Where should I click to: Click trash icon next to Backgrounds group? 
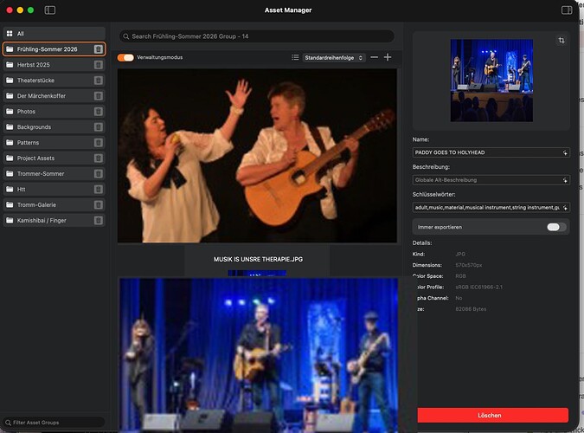tap(99, 127)
